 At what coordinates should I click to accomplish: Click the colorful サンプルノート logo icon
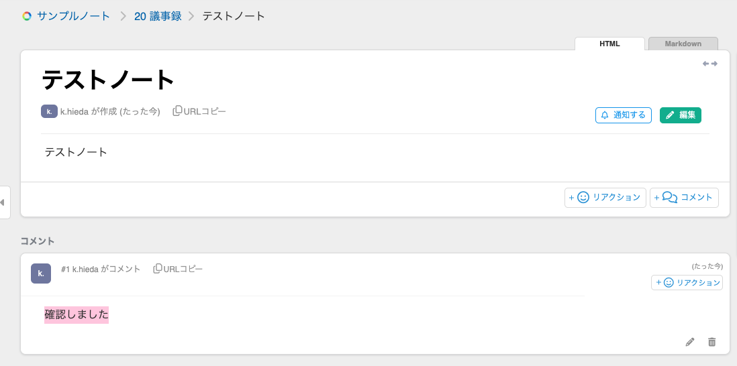click(x=27, y=16)
